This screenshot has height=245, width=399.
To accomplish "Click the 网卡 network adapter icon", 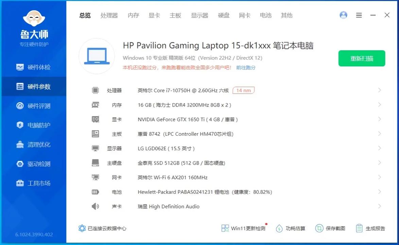I will point(96,177).
